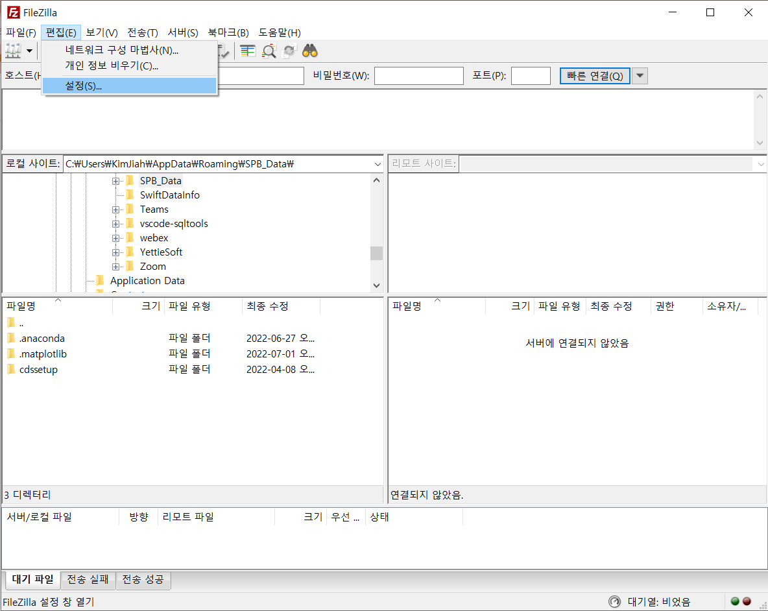The width and height of the screenshot is (768, 611).
Task: Expand the Teams tree node
Action: 115,210
